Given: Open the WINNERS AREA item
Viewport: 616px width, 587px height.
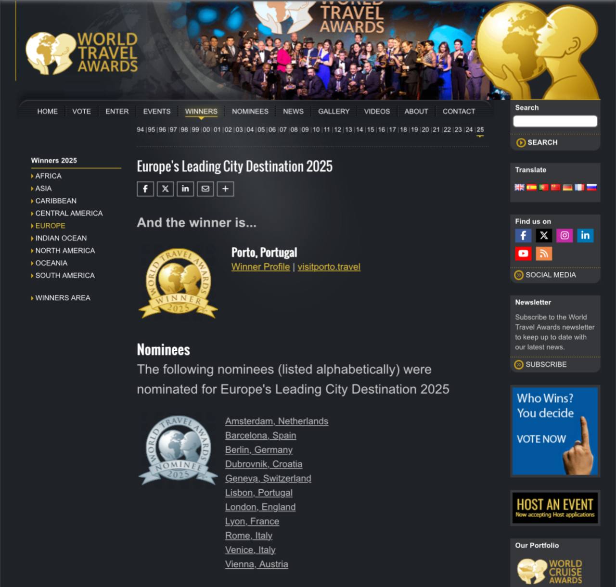Looking at the screenshot, I should [63, 298].
